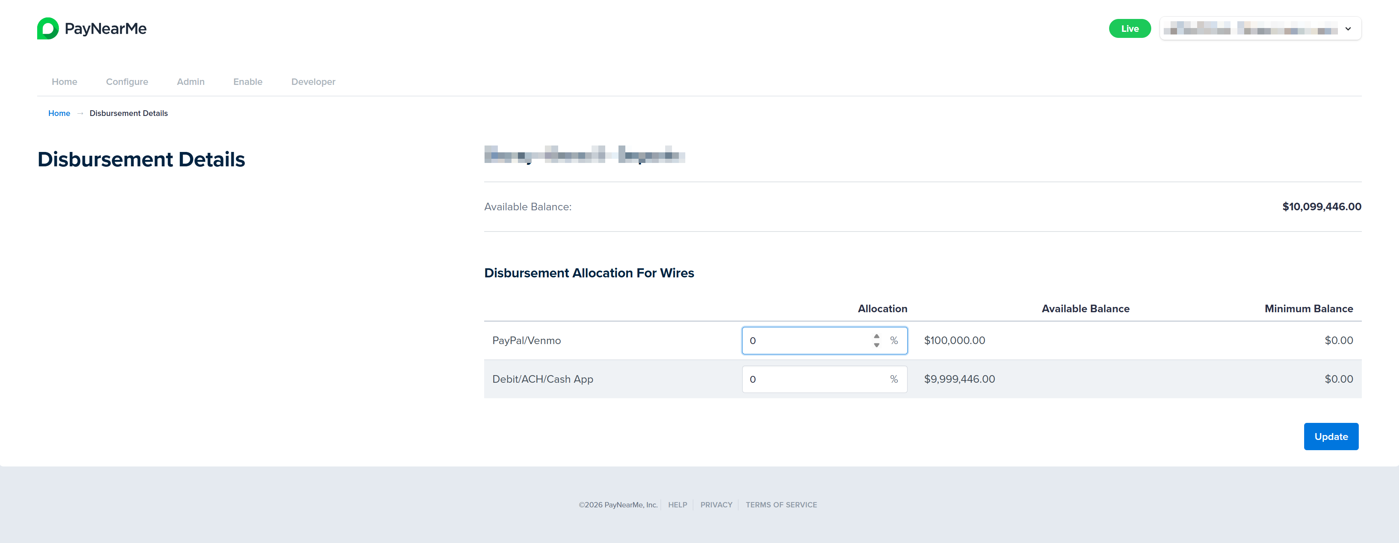Focus the PayPal/Venmo allocation input
1399x543 pixels.
point(825,341)
